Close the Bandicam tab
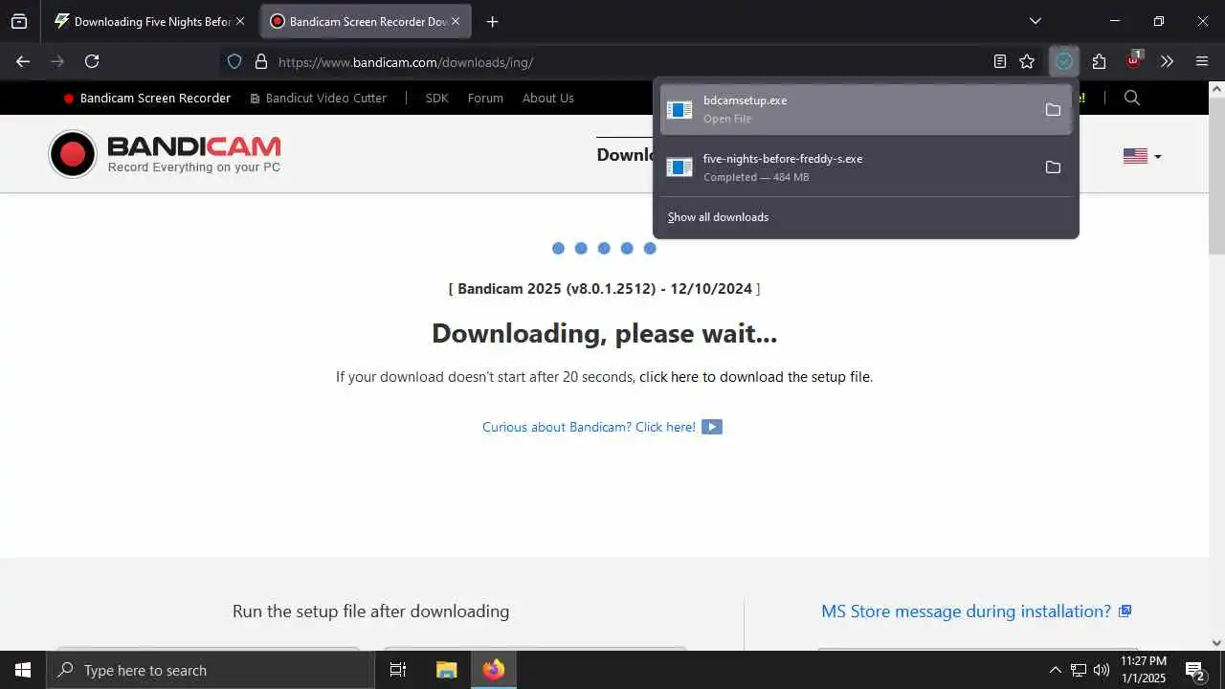This screenshot has height=689, width=1225. click(x=456, y=21)
